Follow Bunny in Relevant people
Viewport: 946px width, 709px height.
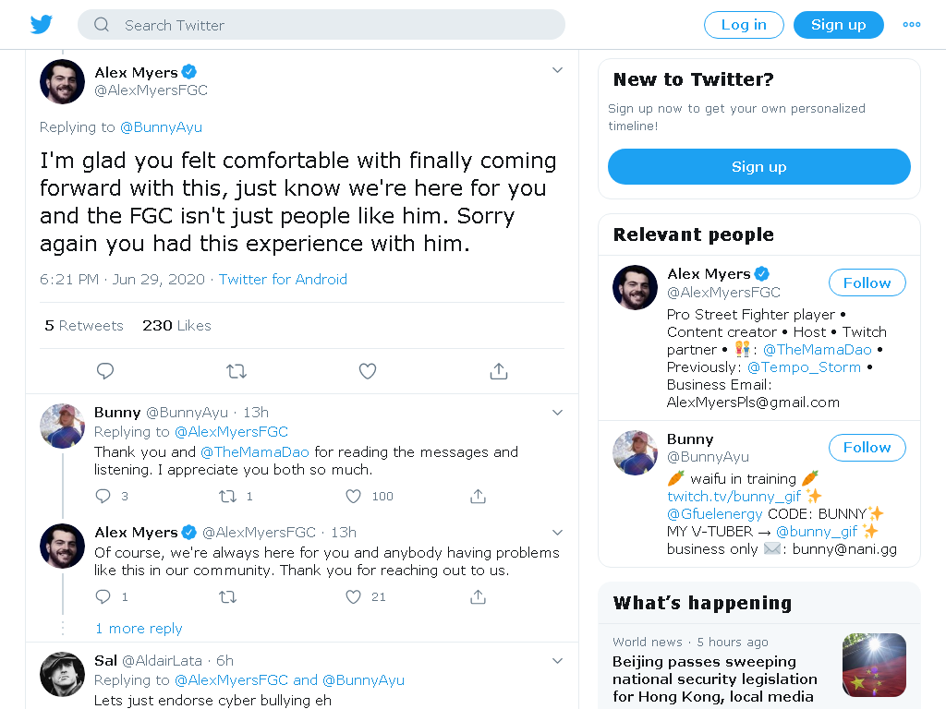[867, 448]
